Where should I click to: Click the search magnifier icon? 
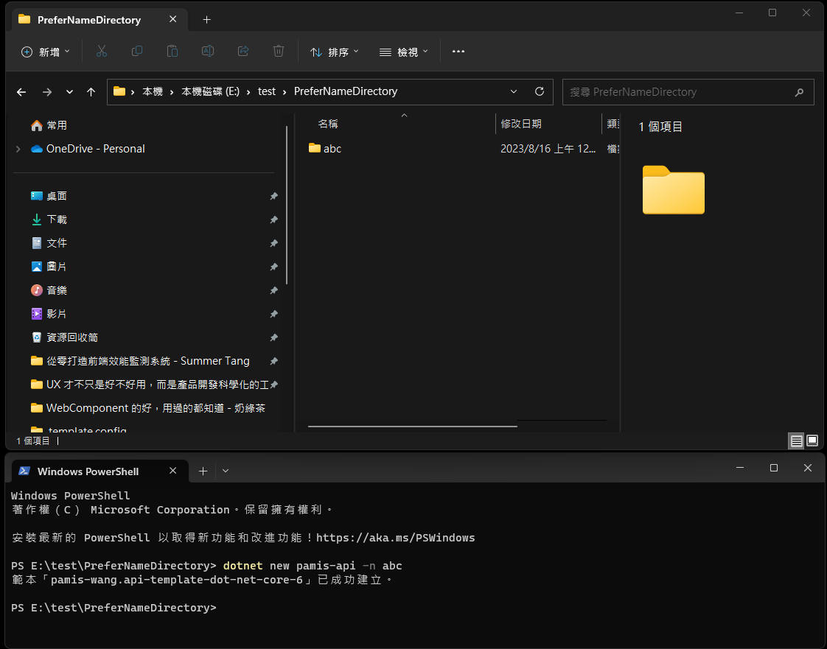coord(799,92)
